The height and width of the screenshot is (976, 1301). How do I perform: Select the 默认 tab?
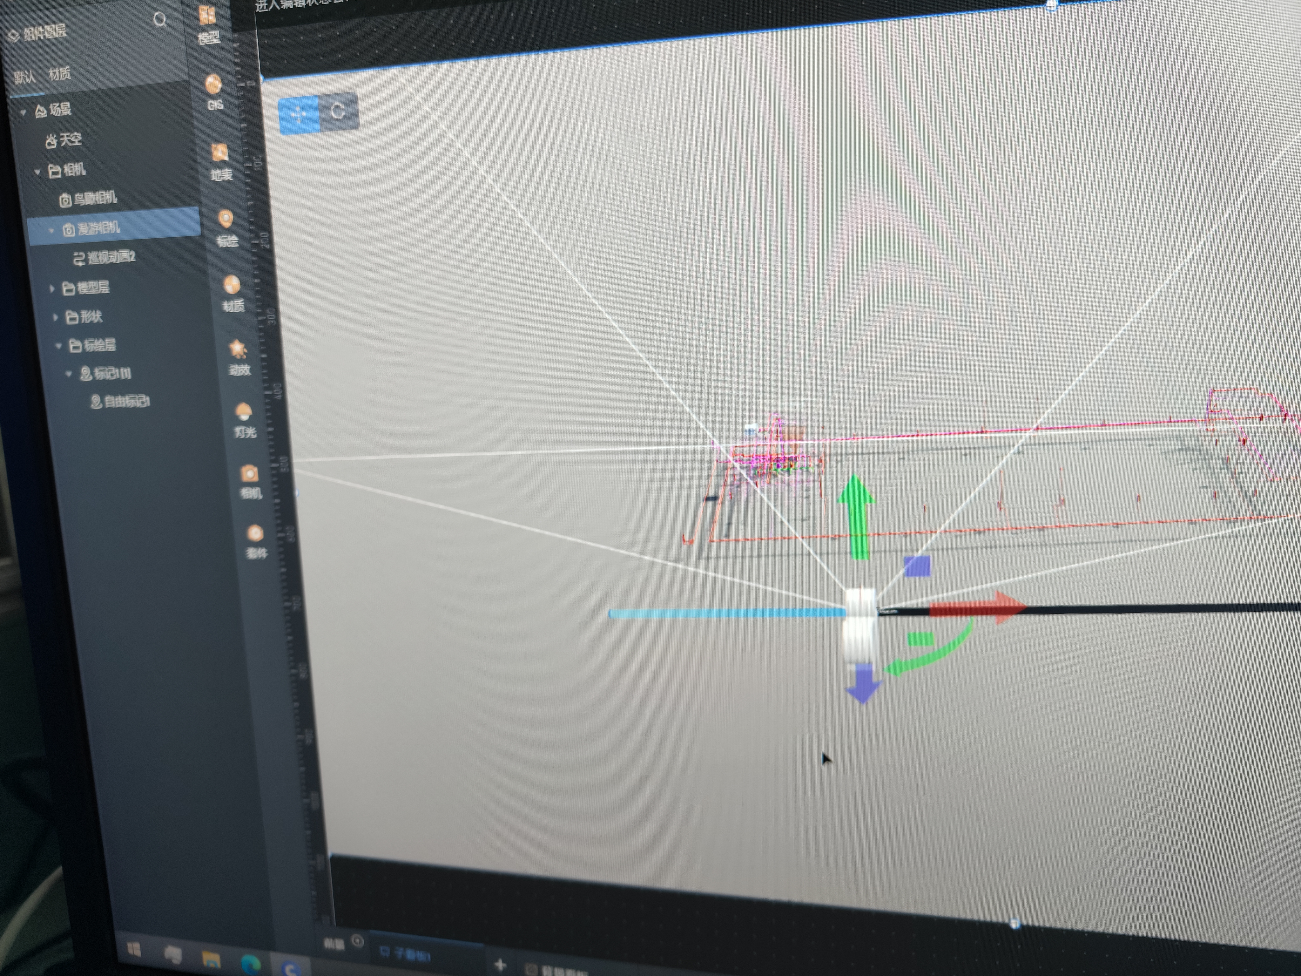tap(25, 77)
